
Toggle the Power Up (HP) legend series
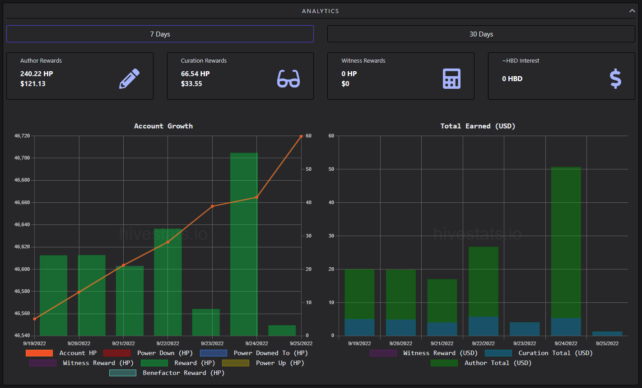tap(236, 363)
